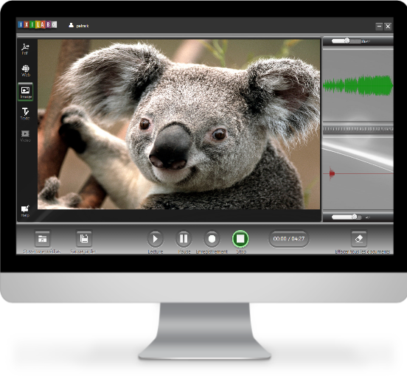Open the Video tool in the sidebar
Image resolution: width=407 pixels, height=376 pixels.
pyautogui.click(x=25, y=136)
